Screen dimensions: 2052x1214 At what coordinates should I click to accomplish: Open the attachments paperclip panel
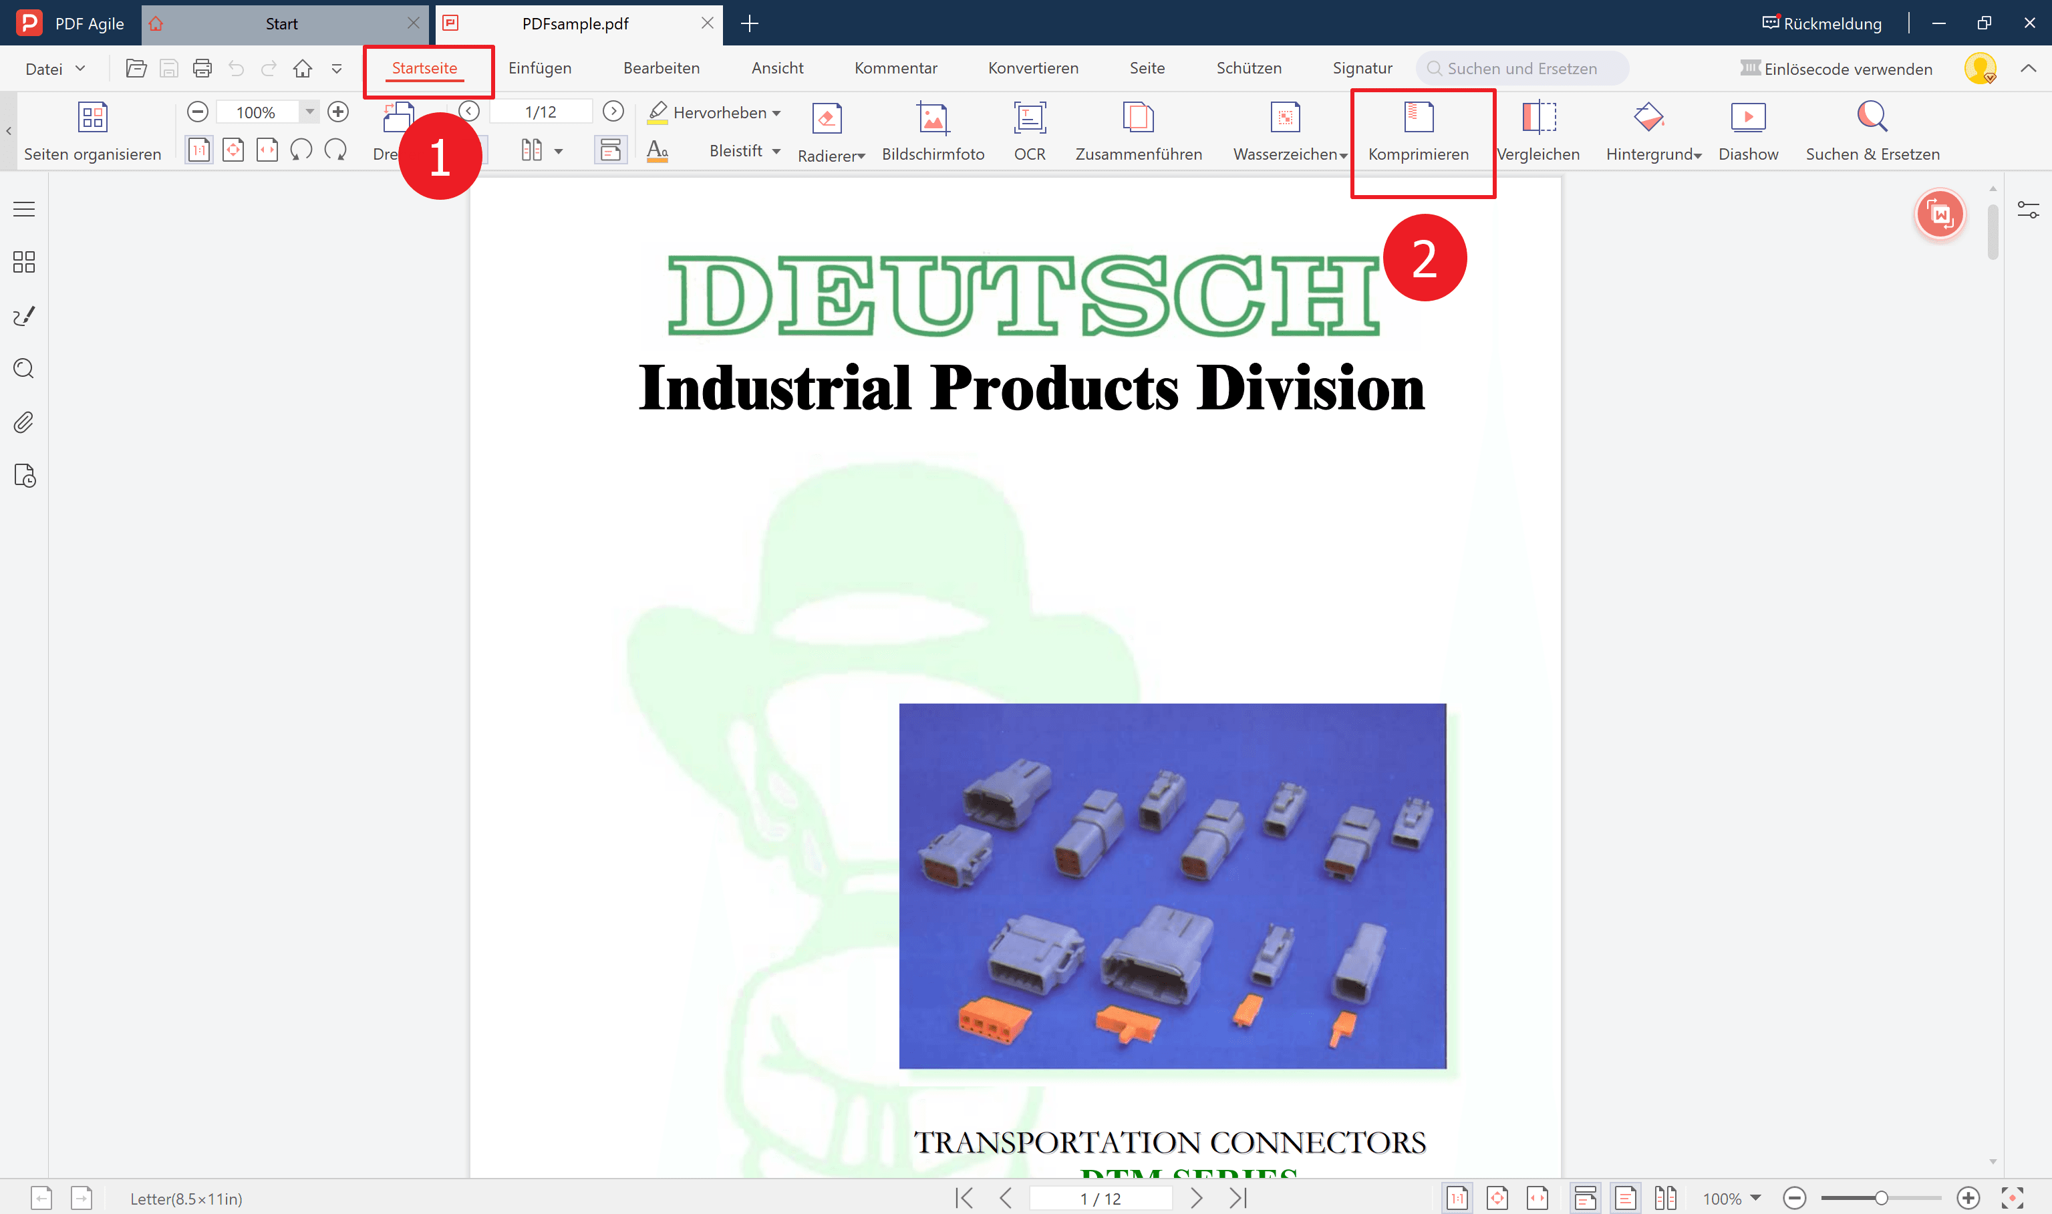coord(23,422)
